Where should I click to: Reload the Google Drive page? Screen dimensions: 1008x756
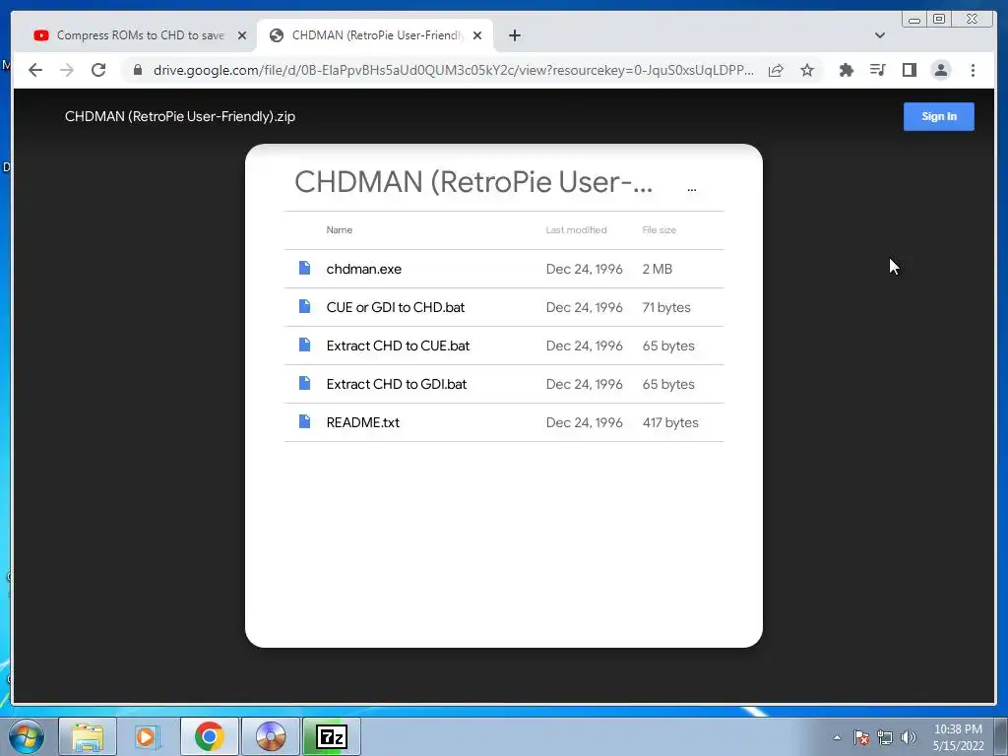click(x=98, y=70)
